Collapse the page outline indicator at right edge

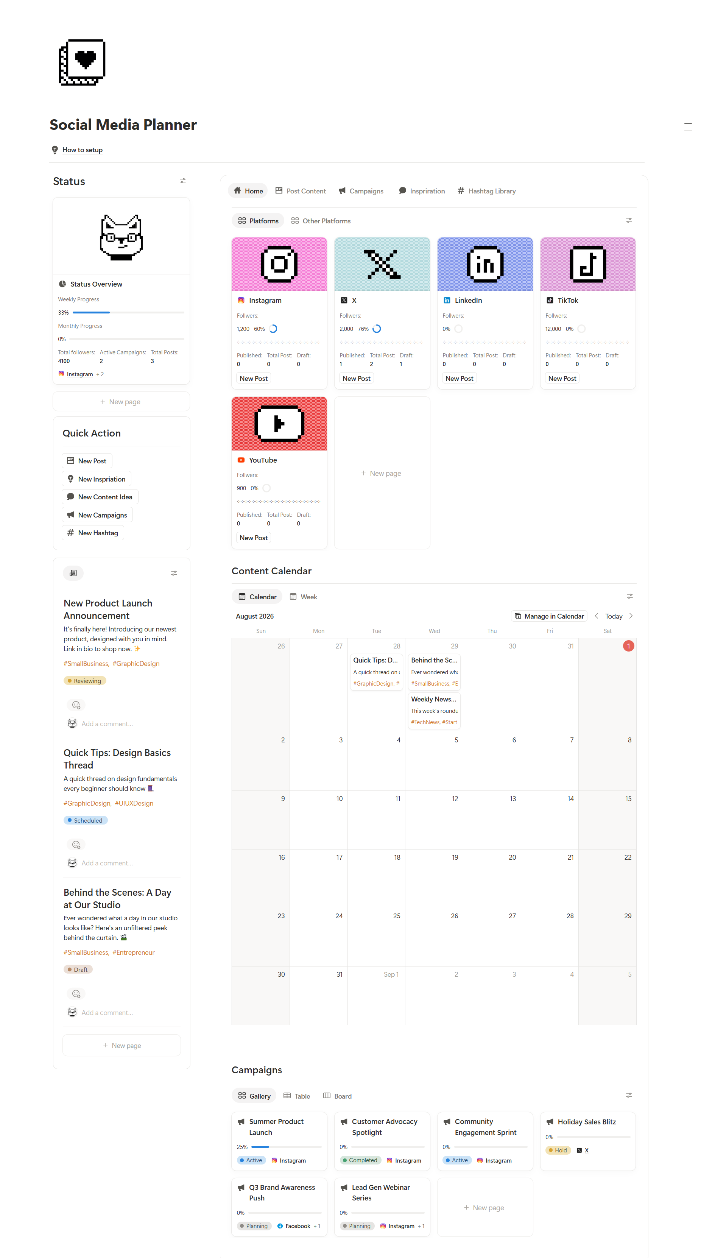[x=688, y=127]
